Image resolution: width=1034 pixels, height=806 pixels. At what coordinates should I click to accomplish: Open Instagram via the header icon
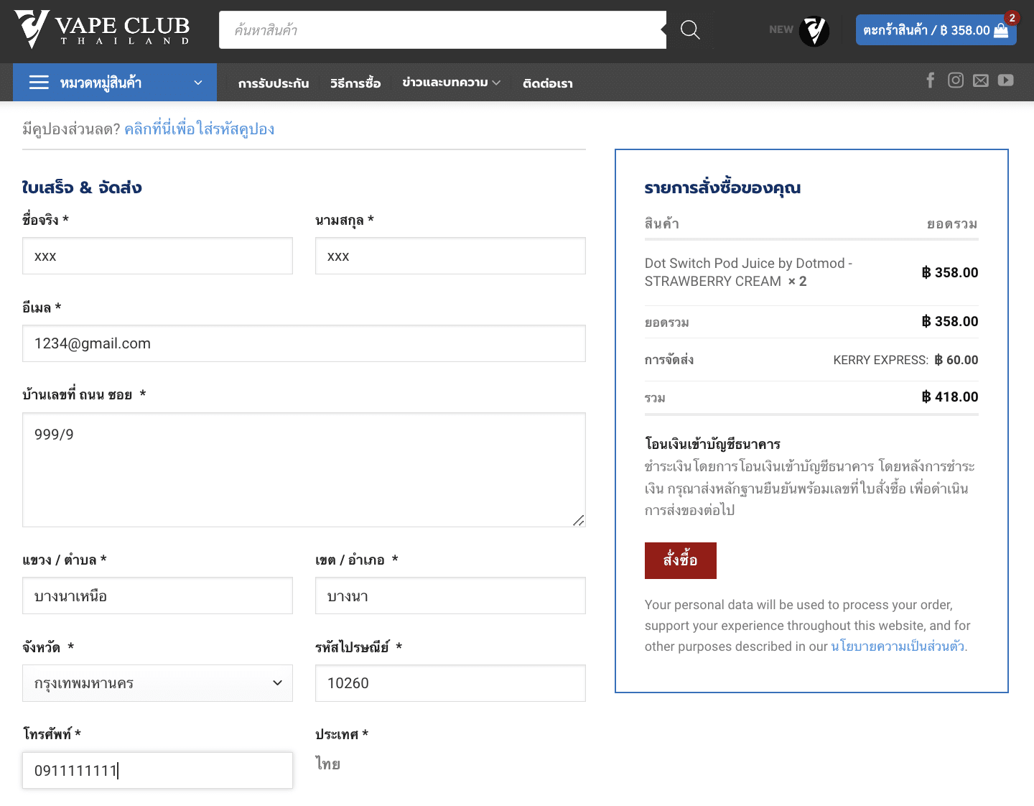[x=955, y=80]
